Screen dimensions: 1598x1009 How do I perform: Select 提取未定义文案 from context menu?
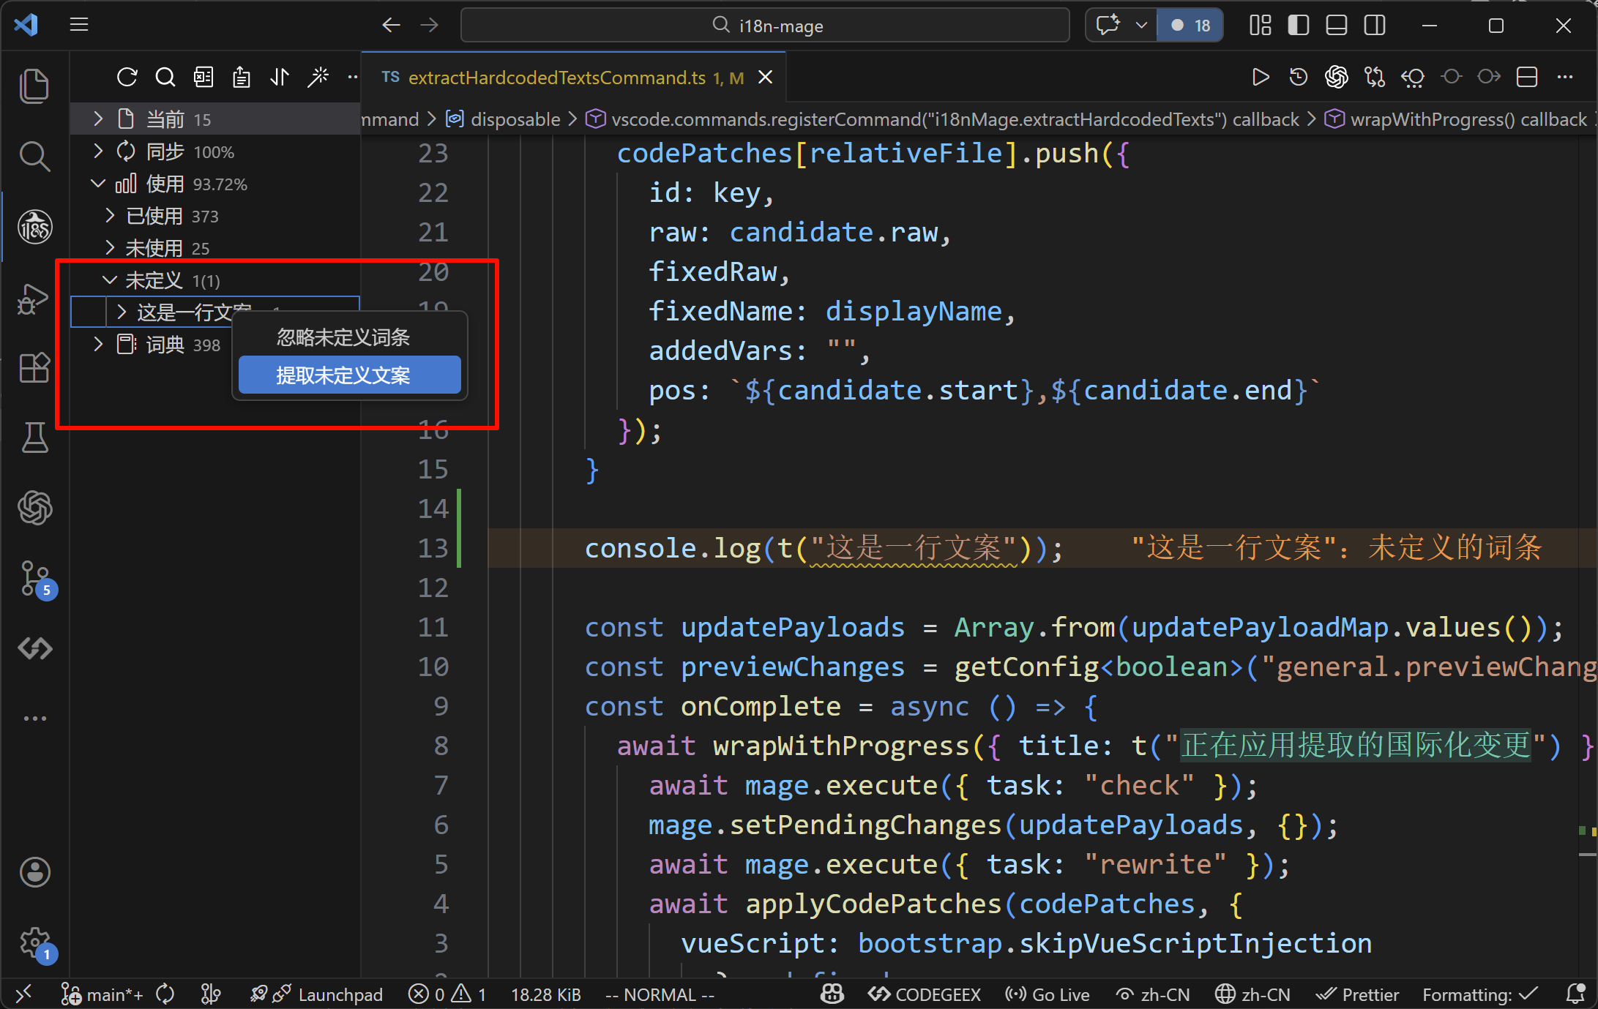349,375
